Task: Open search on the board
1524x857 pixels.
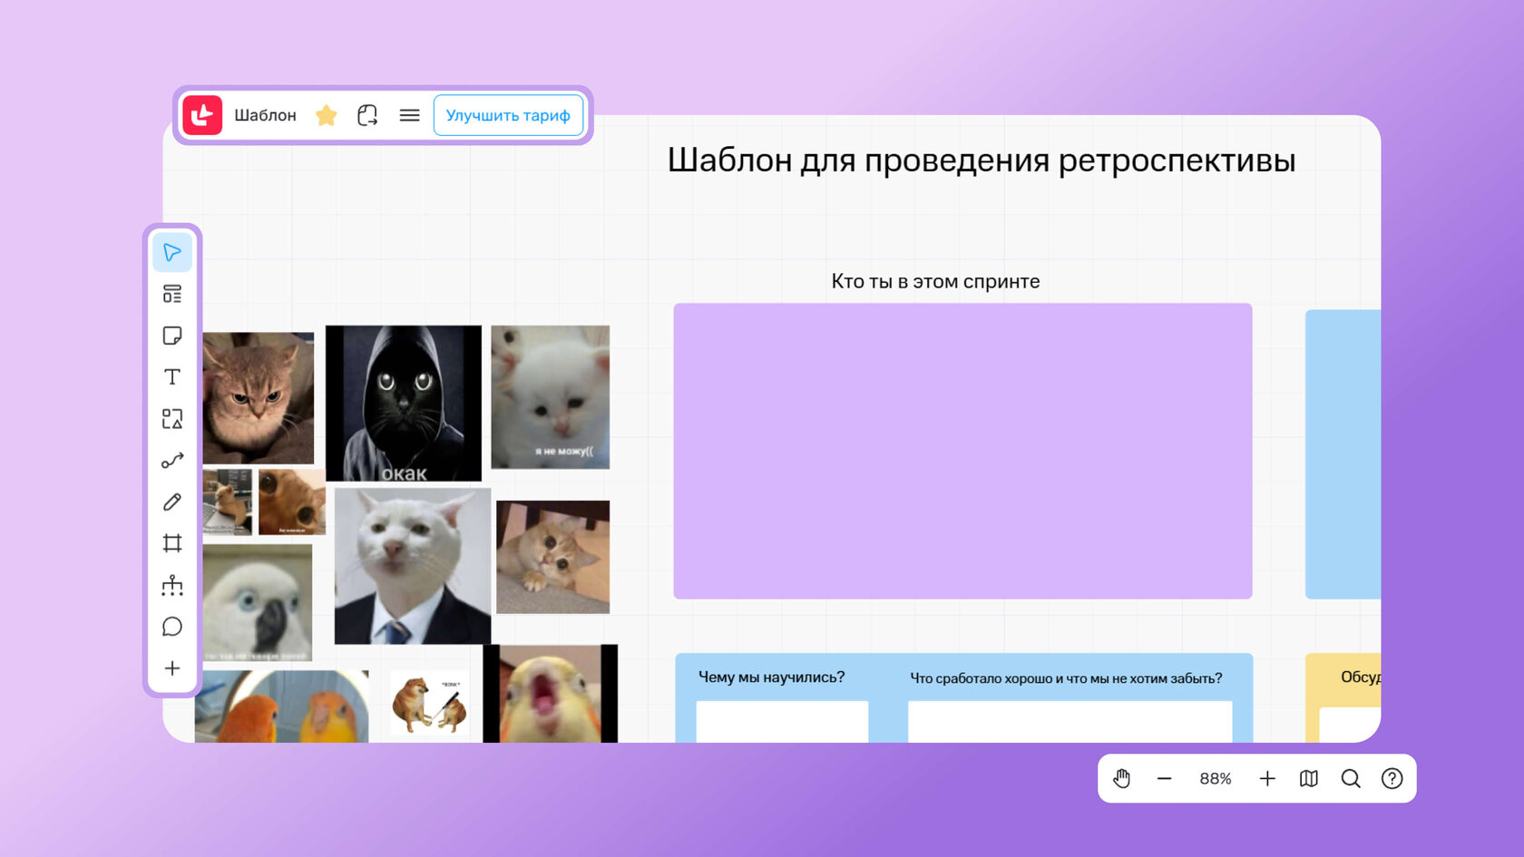Action: [1351, 778]
